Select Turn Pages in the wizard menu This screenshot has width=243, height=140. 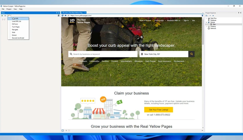[x=18, y=27]
